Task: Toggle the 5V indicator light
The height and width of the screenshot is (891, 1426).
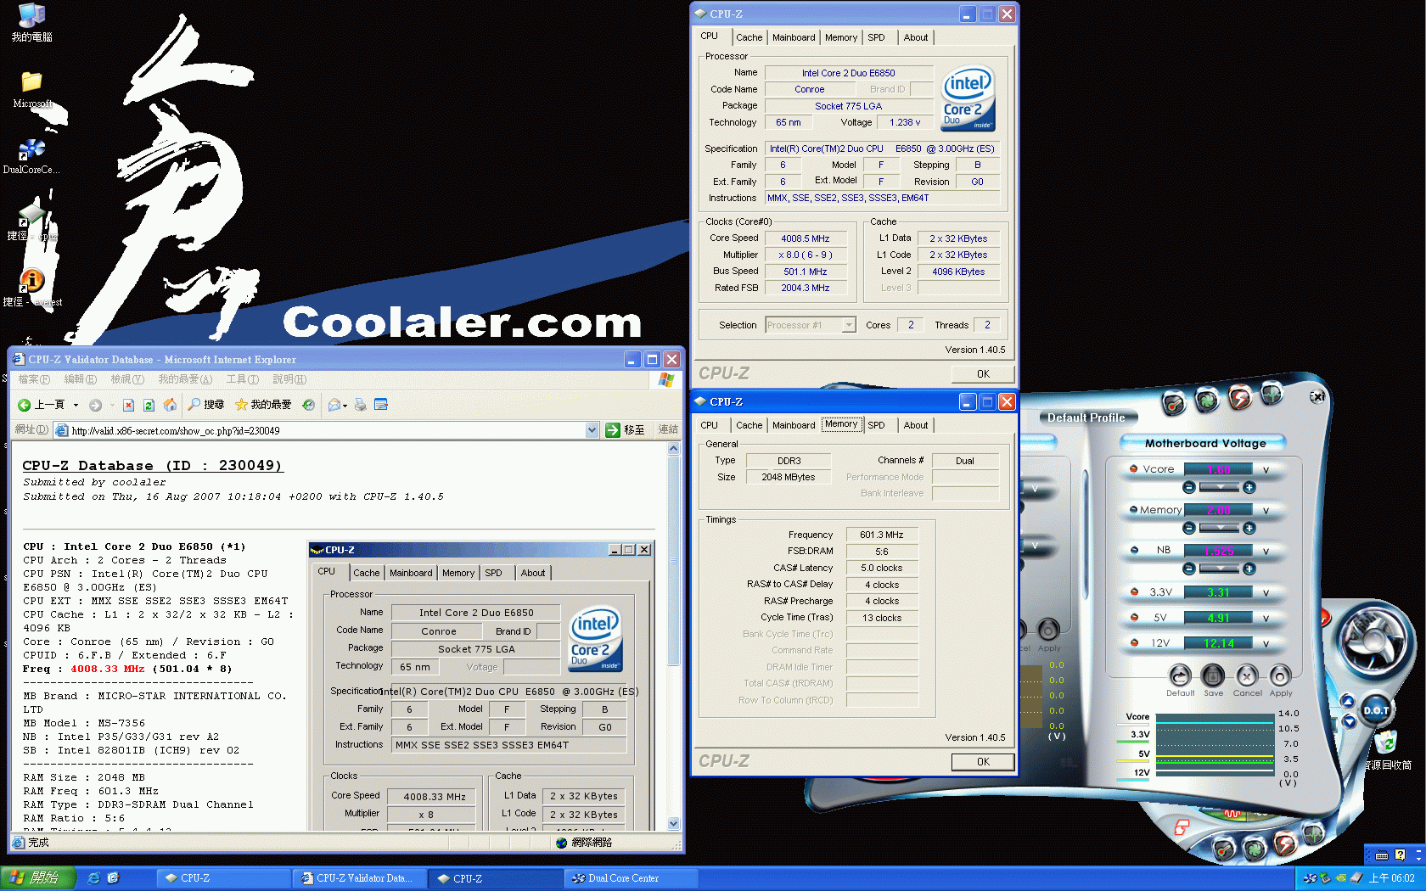Action: [1134, 617]
